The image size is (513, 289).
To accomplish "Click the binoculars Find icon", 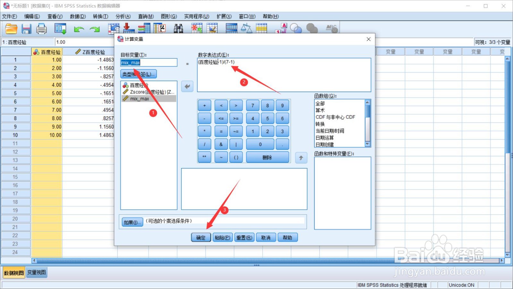I will (x=178, y=29).
